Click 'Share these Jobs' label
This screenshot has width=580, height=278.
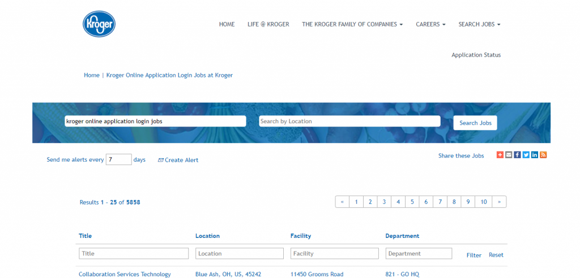[461, 156]
